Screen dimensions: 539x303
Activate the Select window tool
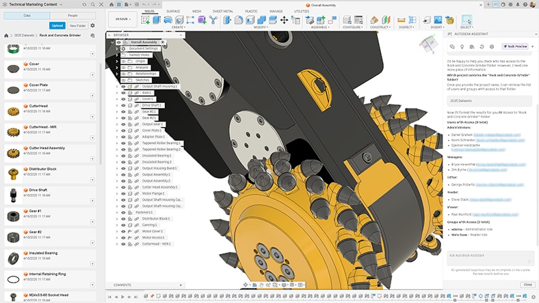point(466,20)
